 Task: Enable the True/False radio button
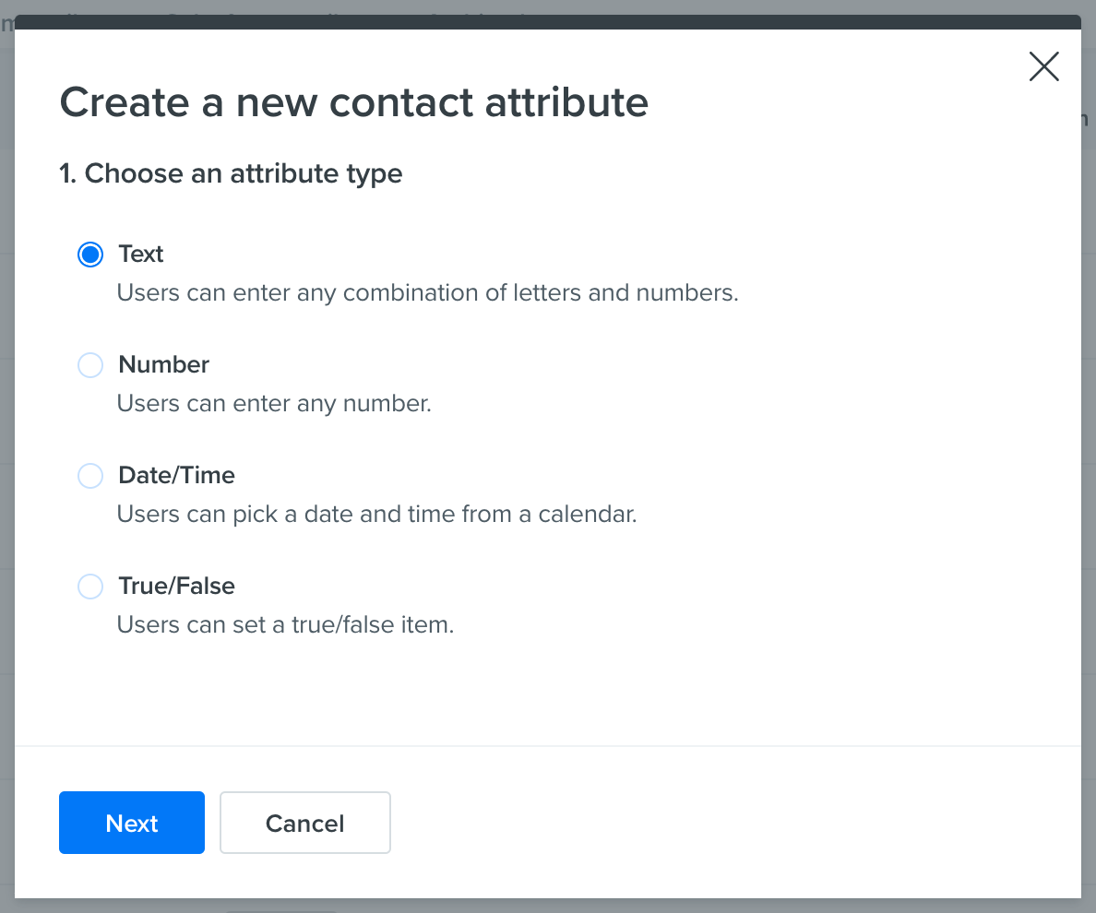coord(90,587)
